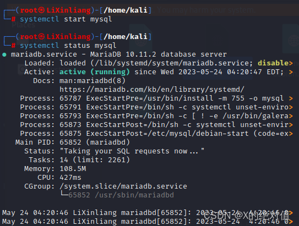Image resolution: width=299 pixels, height=226 pixels.
Task: Open the https://mariadb.com/kb/en/library/systemd/ URL
Action: coord(152,90)
